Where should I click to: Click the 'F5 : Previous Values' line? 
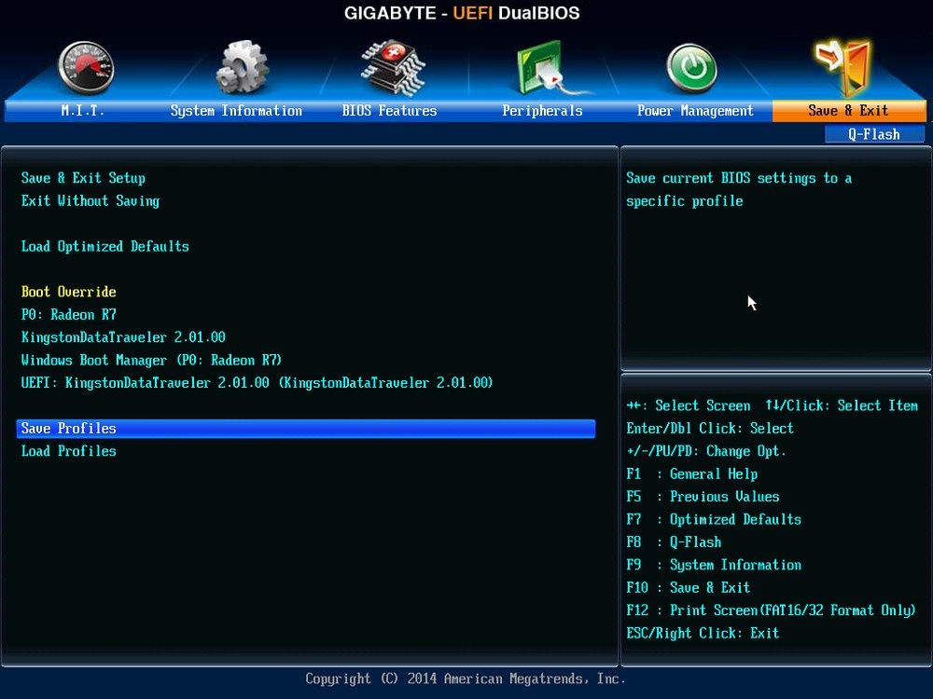tap(703, 497)
